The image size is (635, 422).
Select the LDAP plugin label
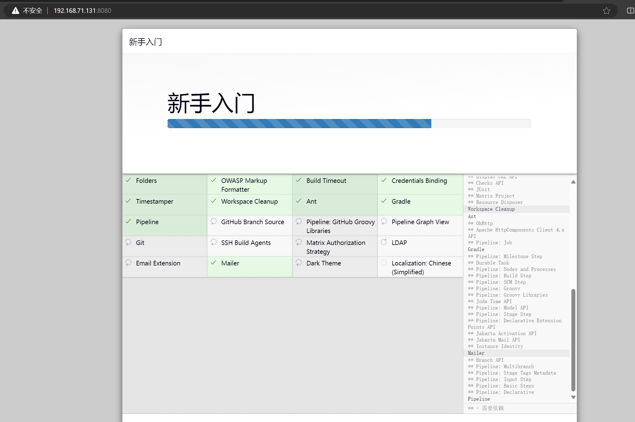pos(399,243)
